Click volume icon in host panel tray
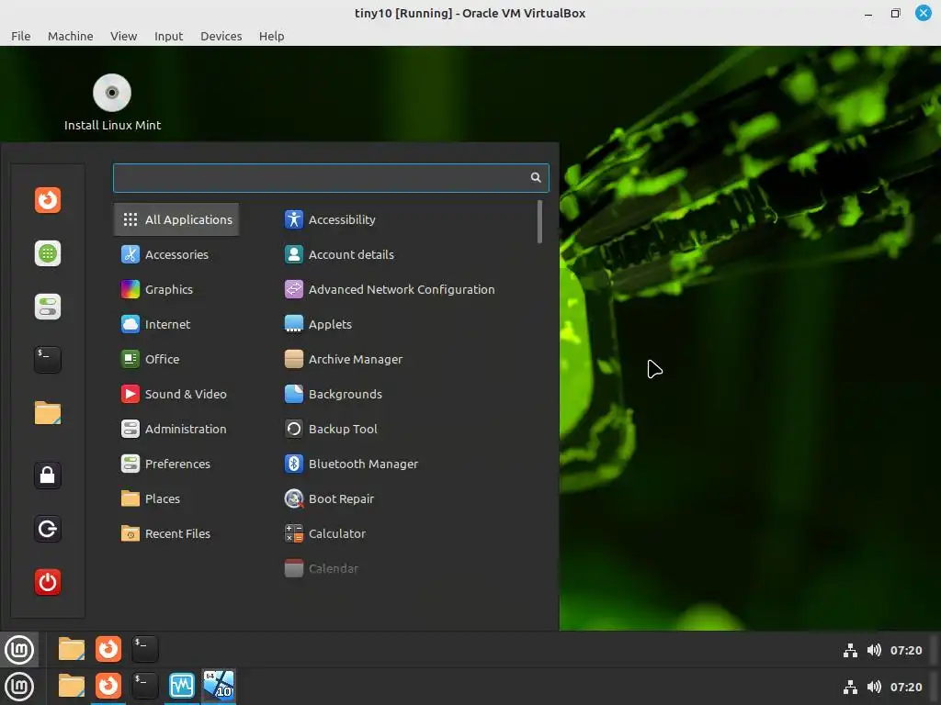 (x=874, y=687)
